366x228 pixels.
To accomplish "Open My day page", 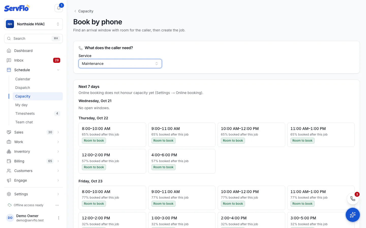I will click(x=38, y=105).
